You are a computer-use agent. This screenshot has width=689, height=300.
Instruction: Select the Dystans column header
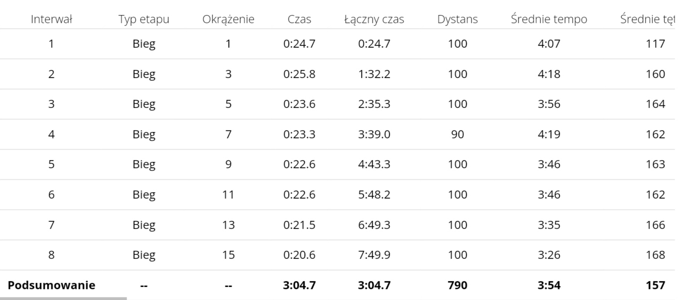pos(458,20)
